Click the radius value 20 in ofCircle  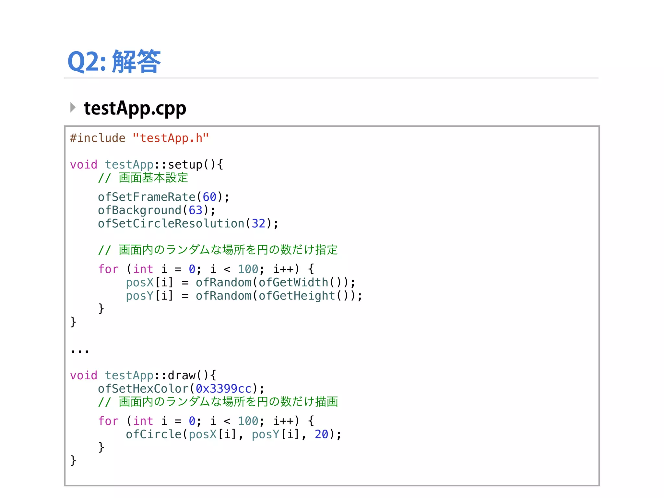click(321, 434)
